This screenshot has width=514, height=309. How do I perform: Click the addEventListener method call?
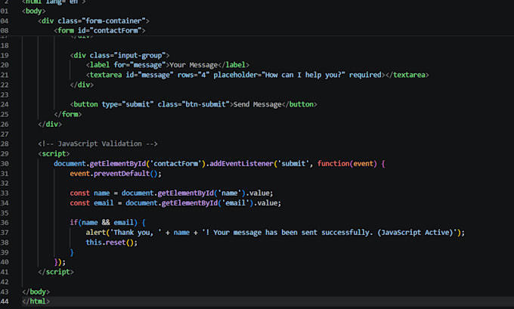pyautogui.click(x=241, y=163)
